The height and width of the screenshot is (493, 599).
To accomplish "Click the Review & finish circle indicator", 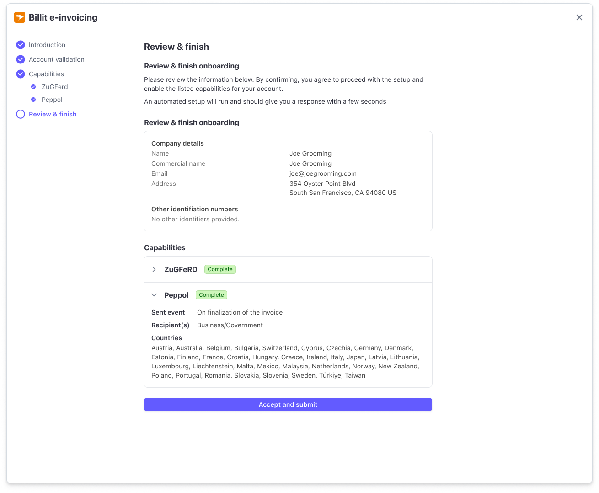I will (21, 114).
